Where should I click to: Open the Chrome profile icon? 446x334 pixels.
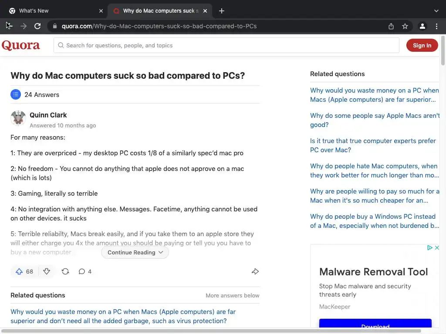[x=422, y=26]
